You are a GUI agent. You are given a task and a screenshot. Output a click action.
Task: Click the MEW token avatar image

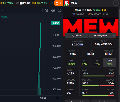click(x=67, y=3)
